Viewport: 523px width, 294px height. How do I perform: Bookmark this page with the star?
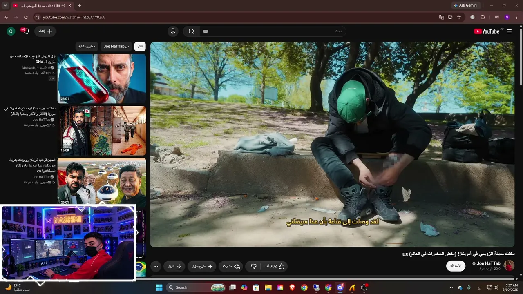coord(459,17)
